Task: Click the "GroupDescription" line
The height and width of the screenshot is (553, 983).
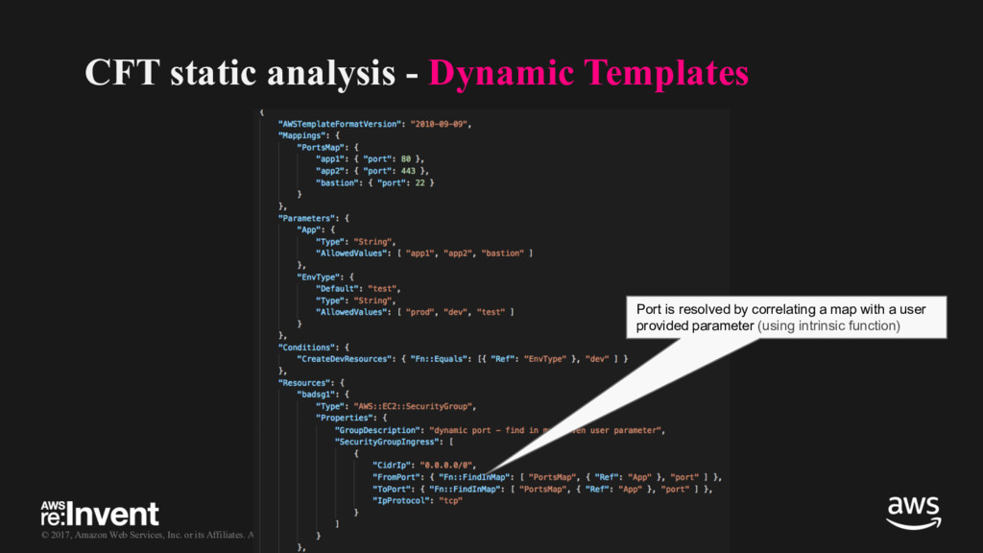Action: pos(499,430)
